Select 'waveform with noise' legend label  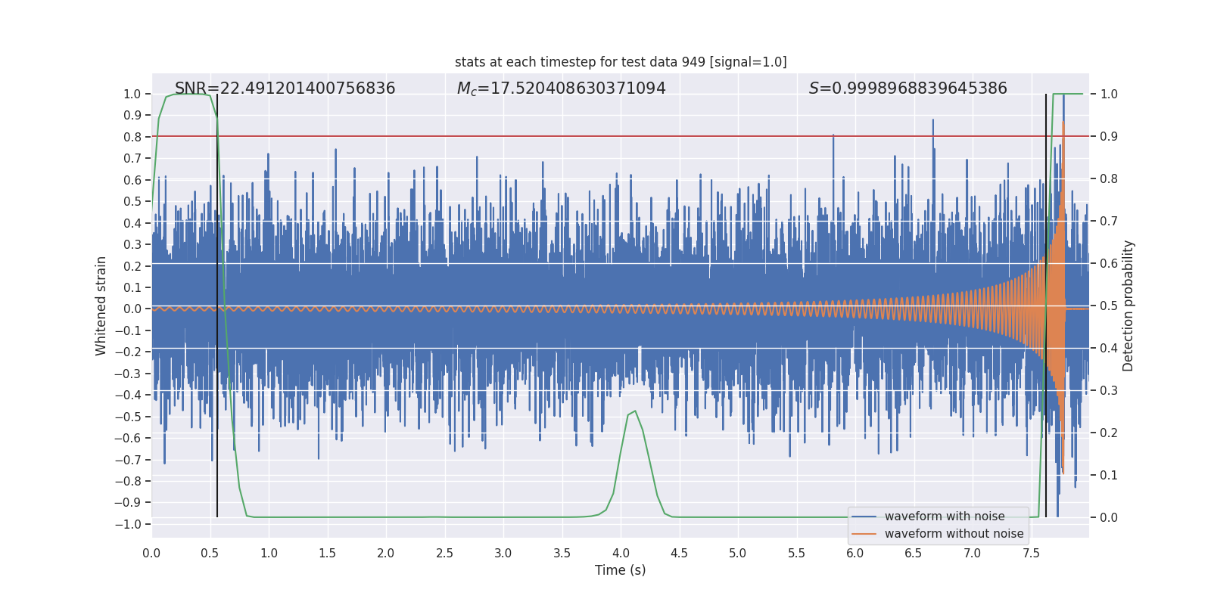point(945,517)
